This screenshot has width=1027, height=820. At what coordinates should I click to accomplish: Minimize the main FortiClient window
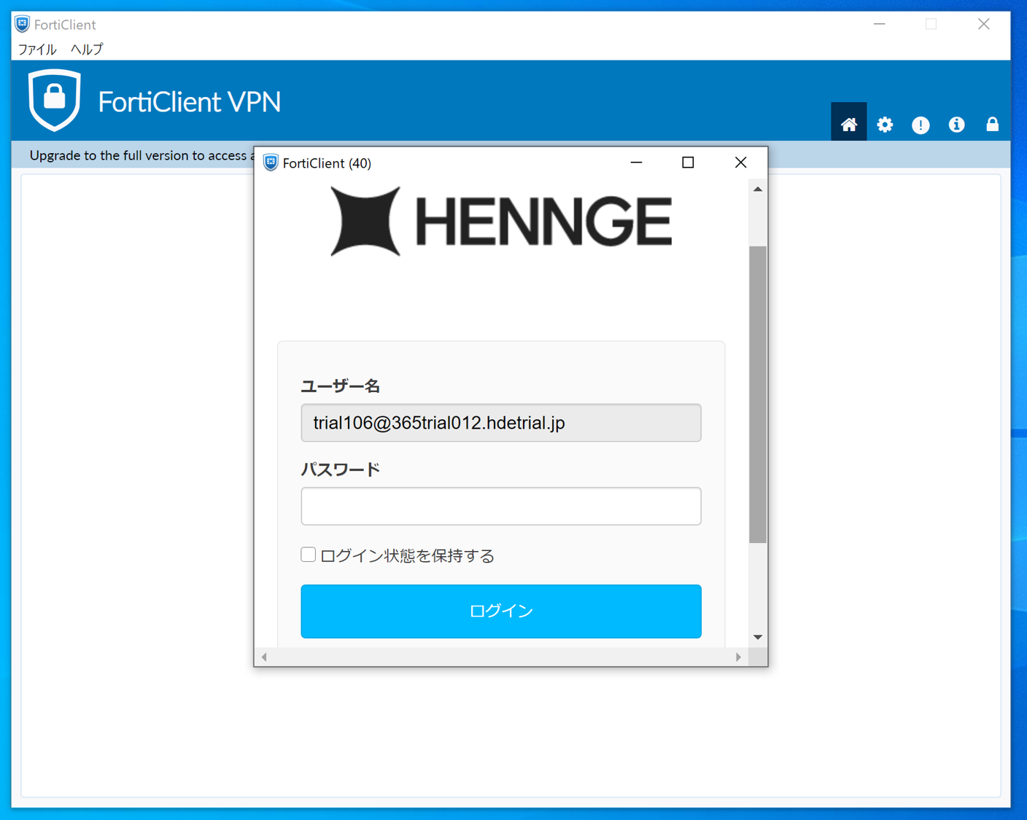[x=880, y=24]
